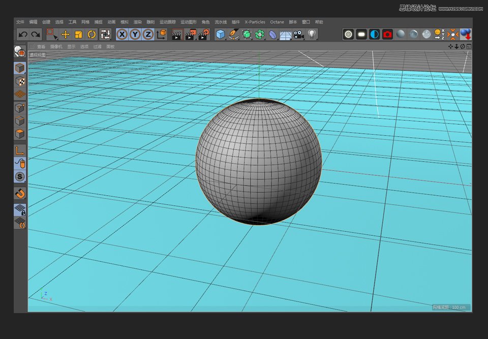Select the Scale tool
The image size is (488, 339).
pyautogui.click(x=79, y=35)
